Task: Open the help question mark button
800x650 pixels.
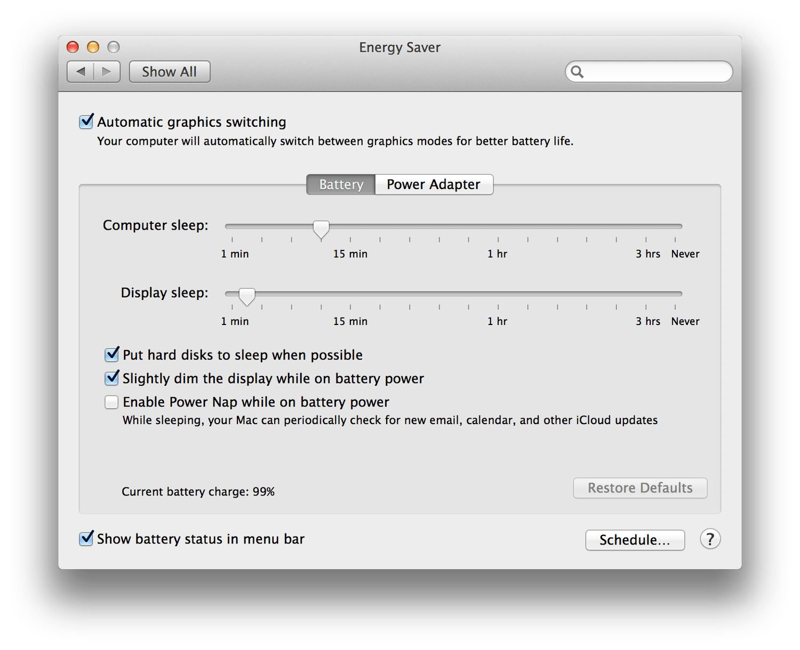Action: 710,539
